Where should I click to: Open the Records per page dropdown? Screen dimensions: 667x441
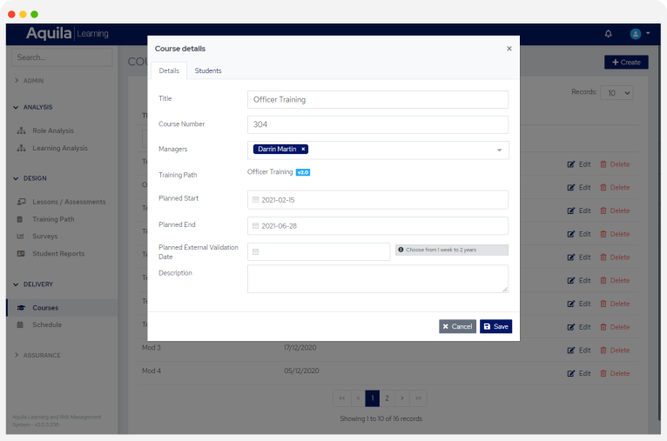coord(616,92)
